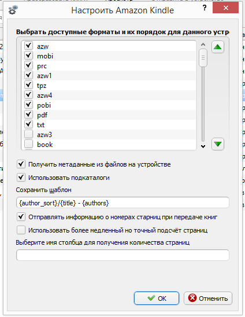Toggle 'Отправлять информацию о номерах страниц' checkbox

21,217
